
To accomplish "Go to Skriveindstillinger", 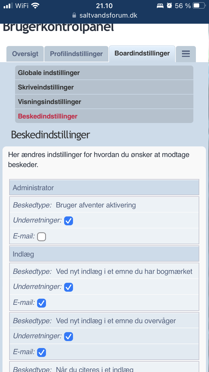I will pyautogui.click(x=46, y=87).
